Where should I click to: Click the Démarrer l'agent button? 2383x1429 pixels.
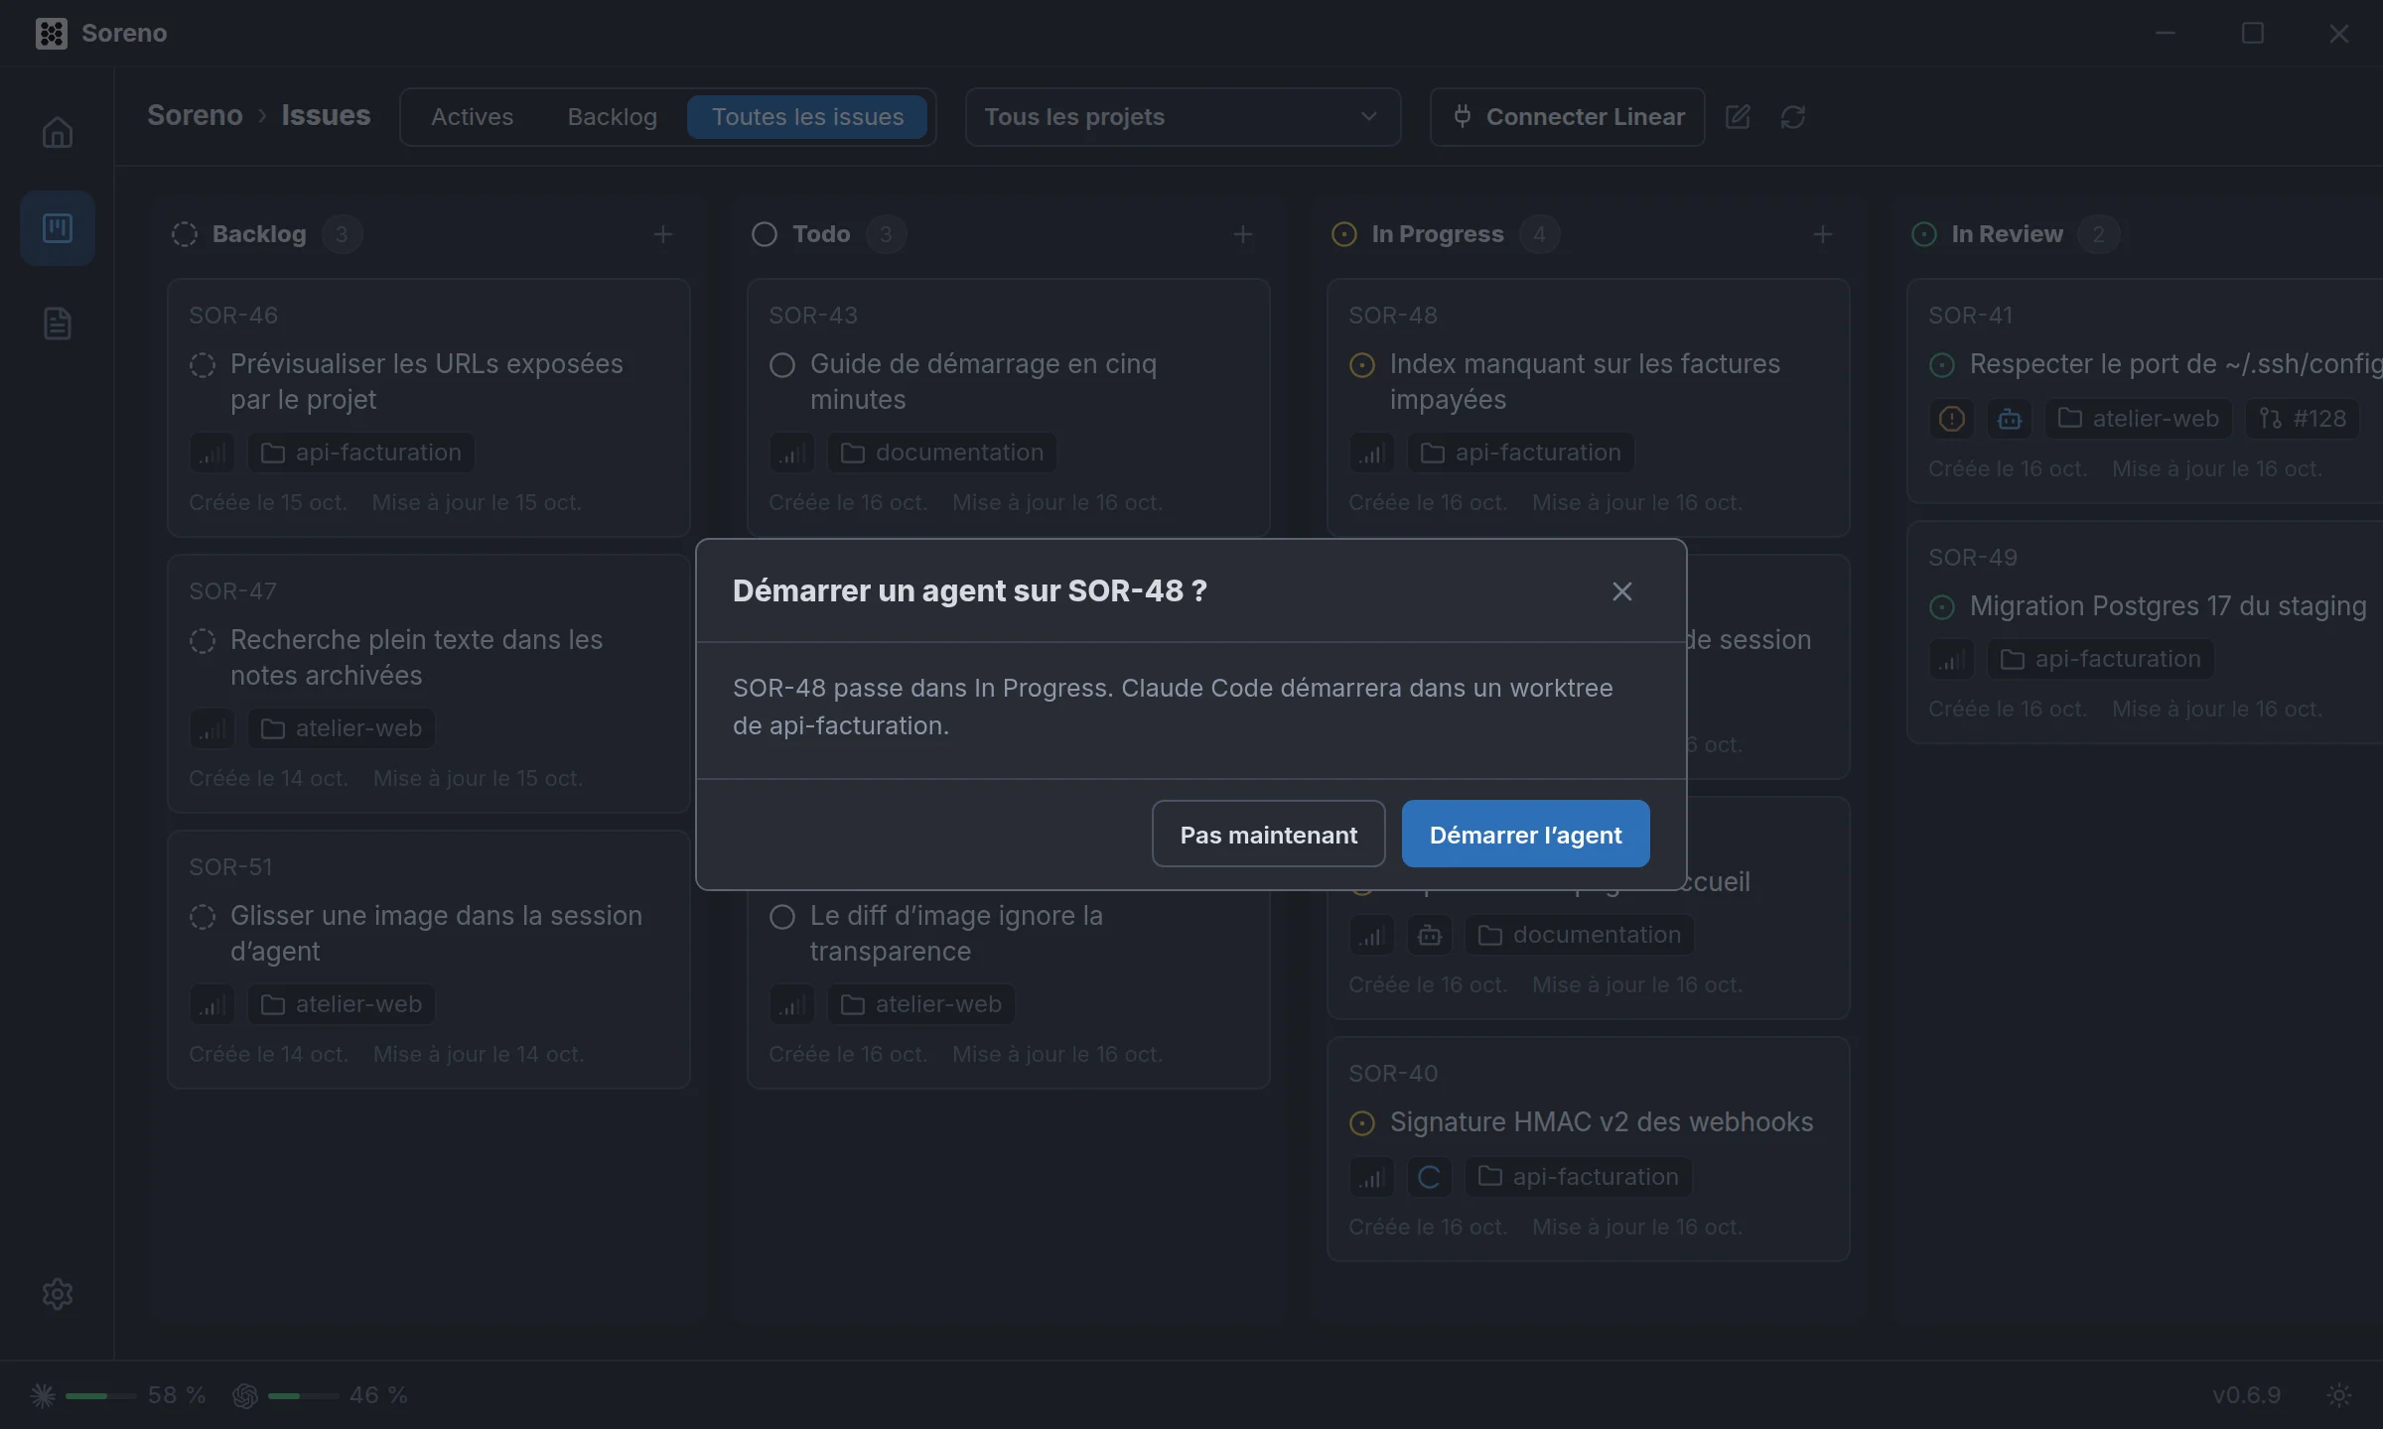pos(1525,835)
